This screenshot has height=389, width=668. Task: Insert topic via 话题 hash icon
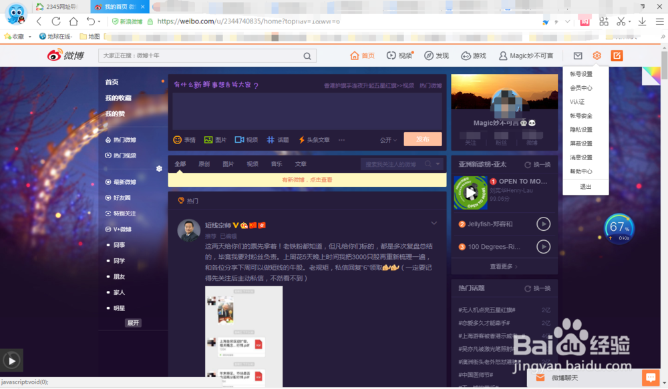pyautogui.click(x=278, y=139)
